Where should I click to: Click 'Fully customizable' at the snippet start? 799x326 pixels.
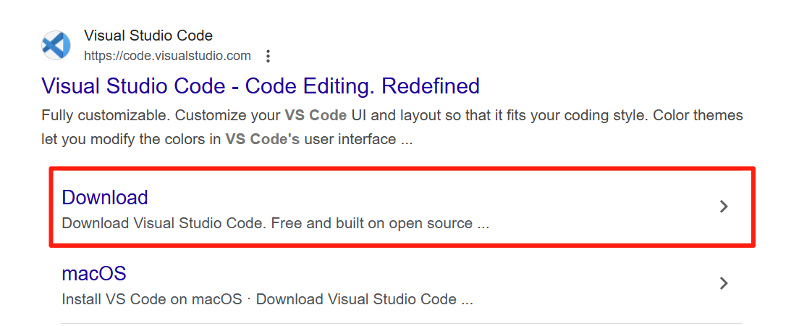pyautogui.click(x=104, y=115)
